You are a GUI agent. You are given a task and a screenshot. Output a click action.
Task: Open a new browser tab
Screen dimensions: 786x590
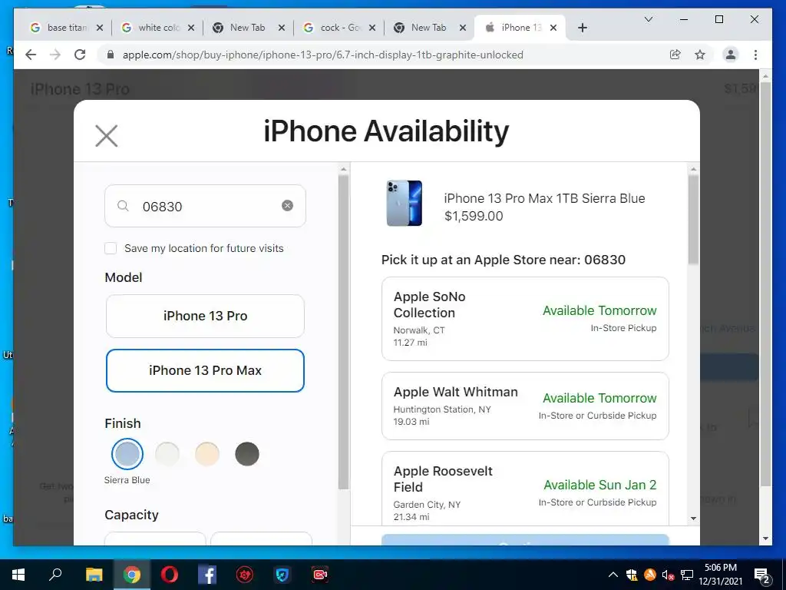[582, 28]
